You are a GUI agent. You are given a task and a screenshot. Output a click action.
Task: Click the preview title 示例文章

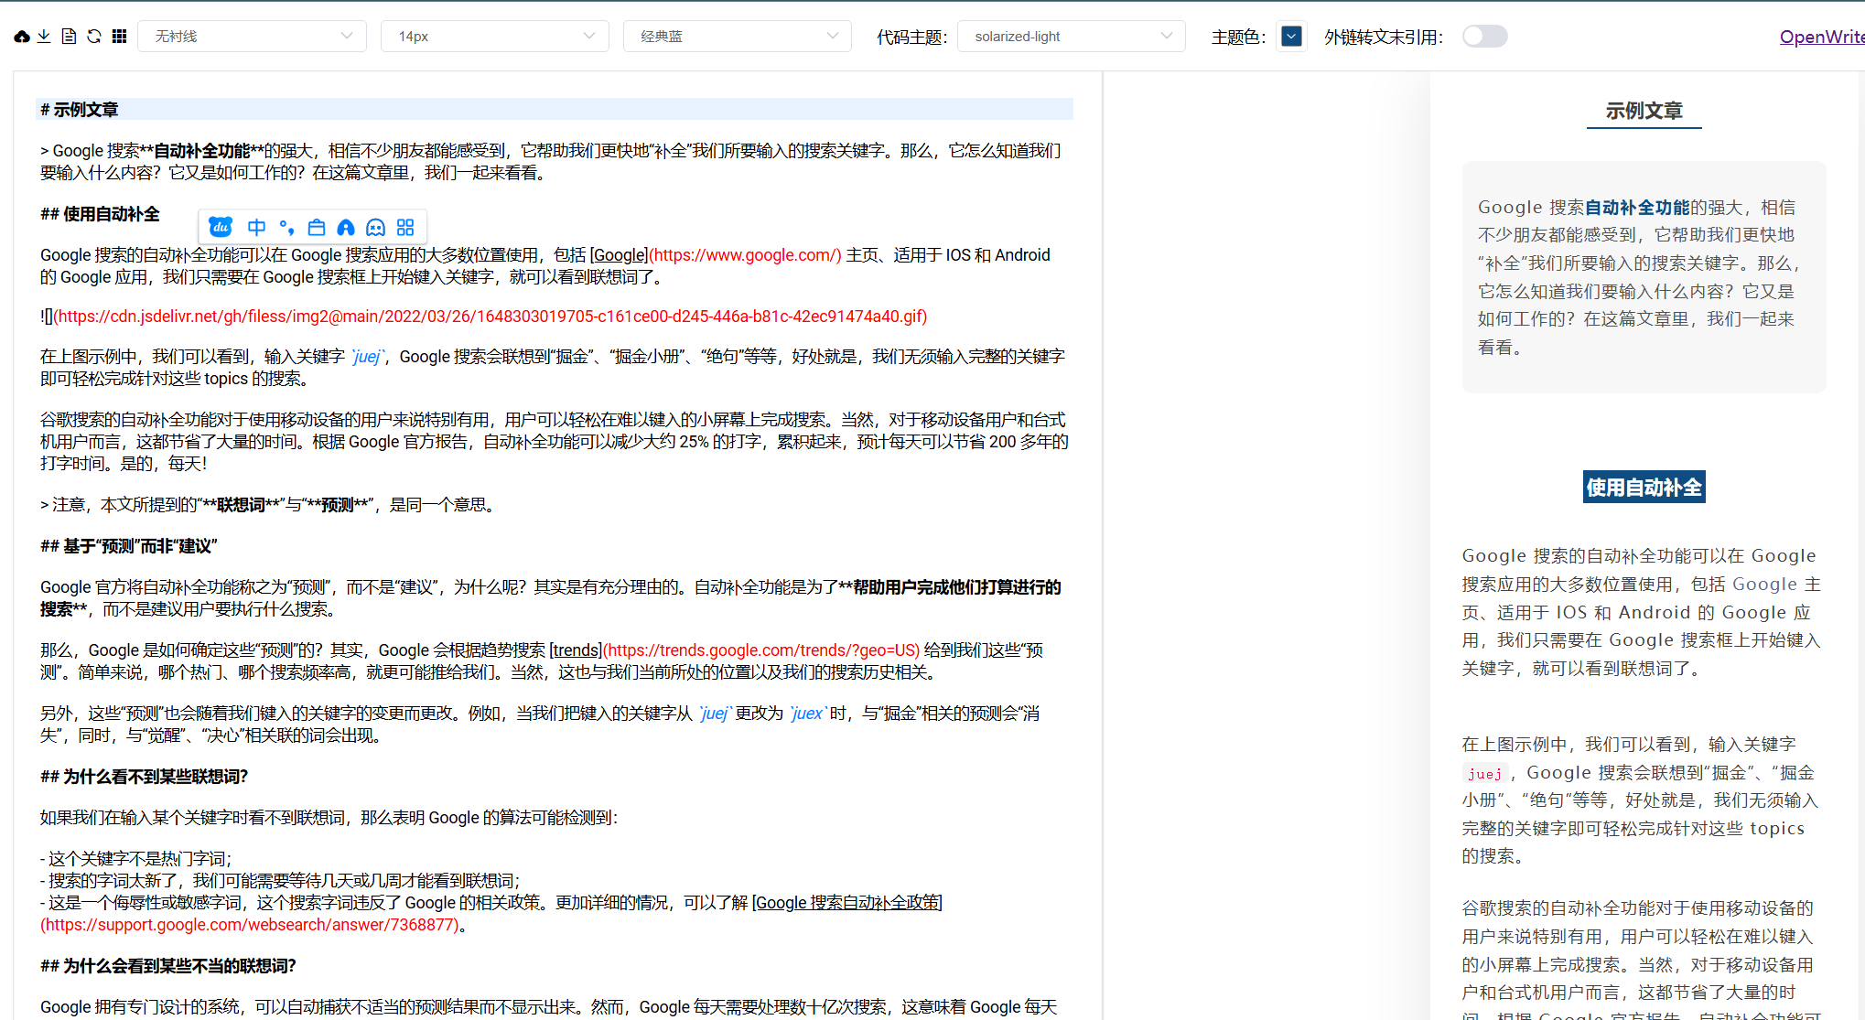[1644, 111]
